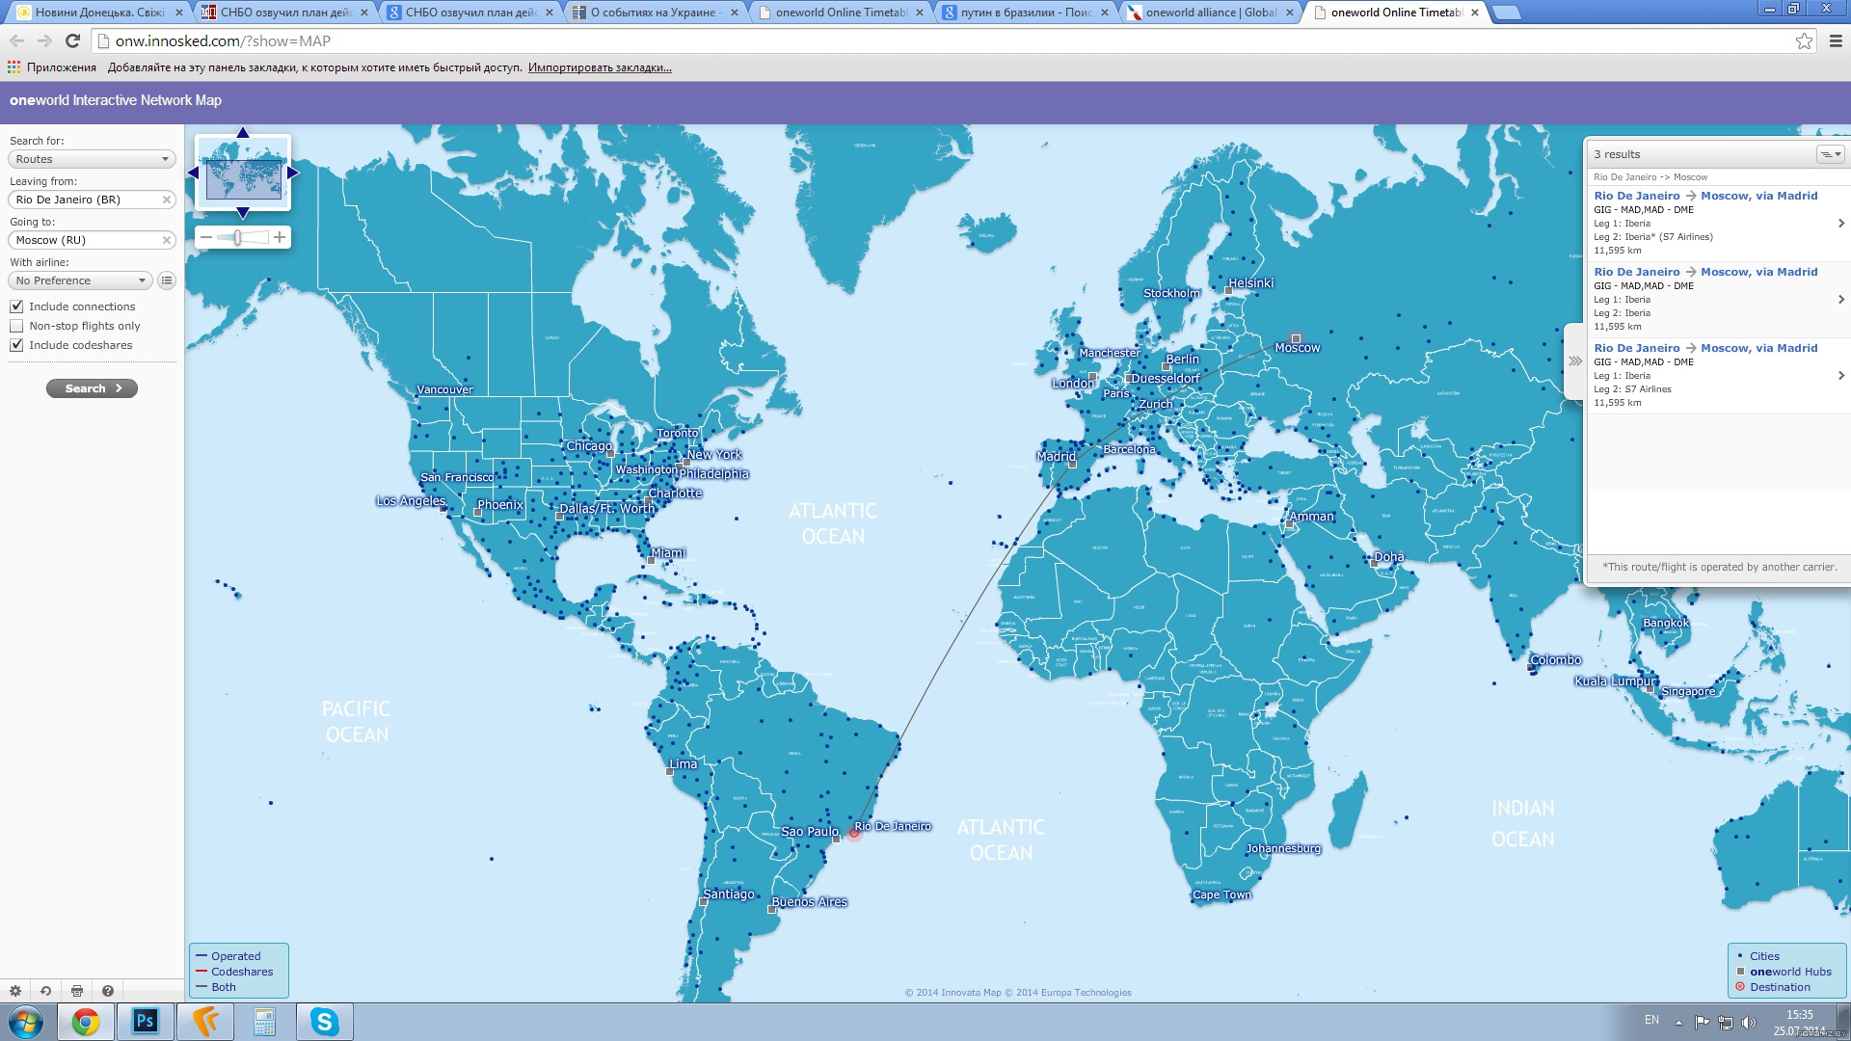The width and height of the screenshot is (1851, 1041).
Task: Switch to the second СНБО озвучил план tab
Action: [469, 13]
